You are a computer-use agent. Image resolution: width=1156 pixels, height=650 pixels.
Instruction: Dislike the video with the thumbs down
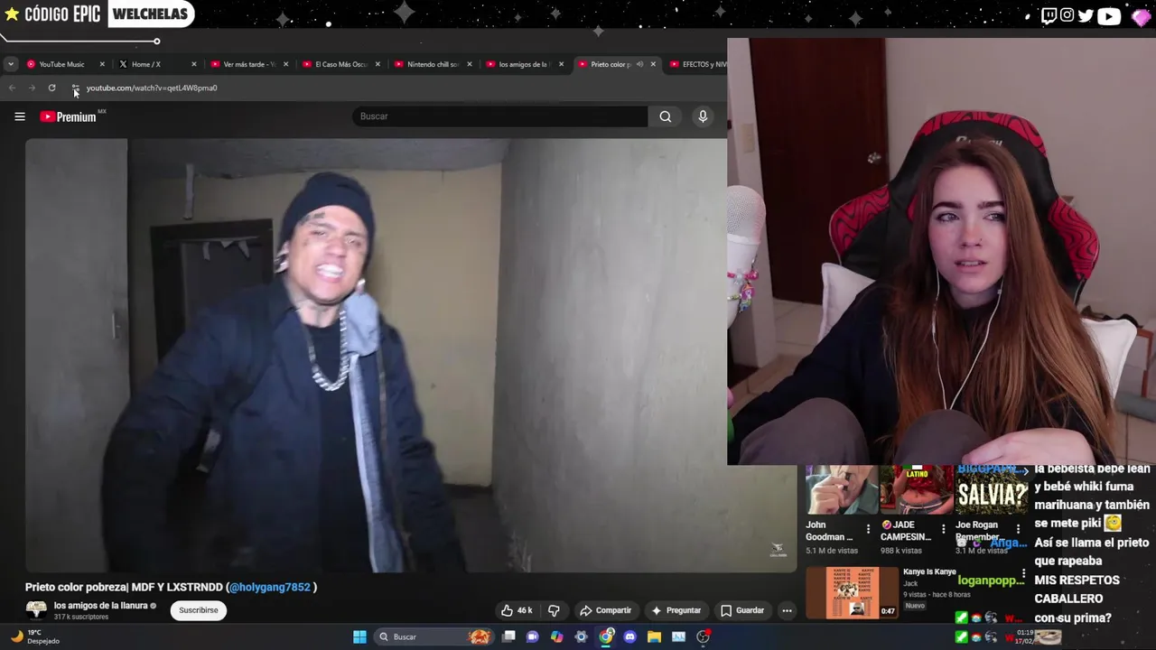point(554,610)
